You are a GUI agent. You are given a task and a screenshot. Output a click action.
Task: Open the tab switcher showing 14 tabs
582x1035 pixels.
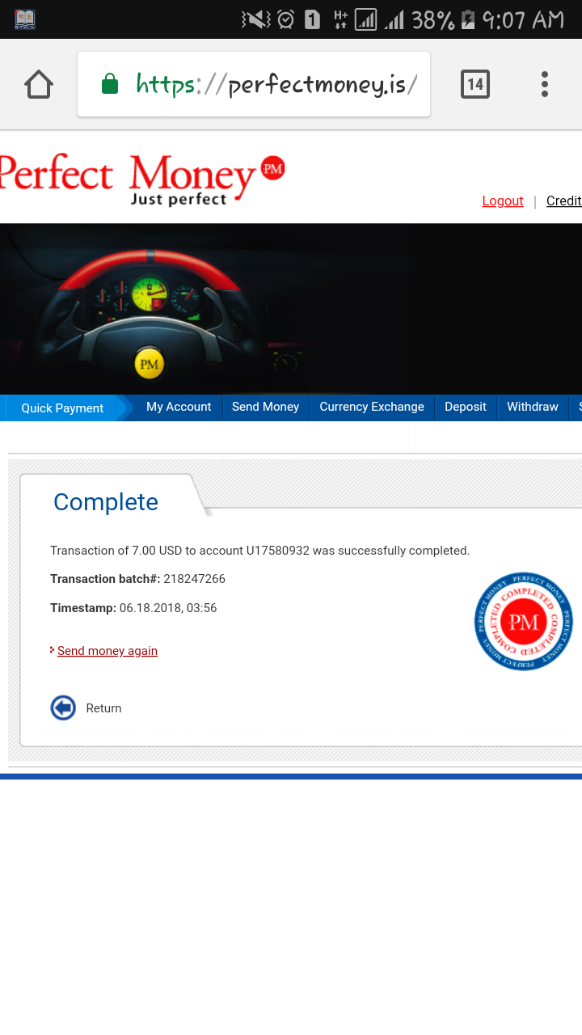pyautogui.click(x=475, y=84)
